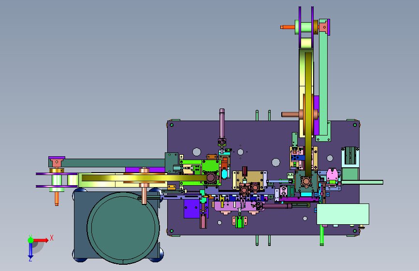
Task: Select the mint horizontal bar at right edge
Action: click(362, 182)
